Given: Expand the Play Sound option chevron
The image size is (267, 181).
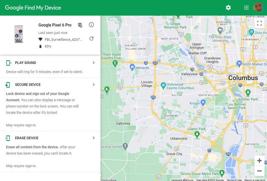Looking at the screenshot, I should point(94,63).
